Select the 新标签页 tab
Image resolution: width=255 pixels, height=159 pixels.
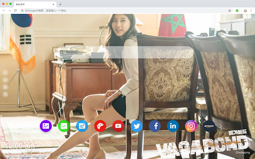(x=35, y=4)
